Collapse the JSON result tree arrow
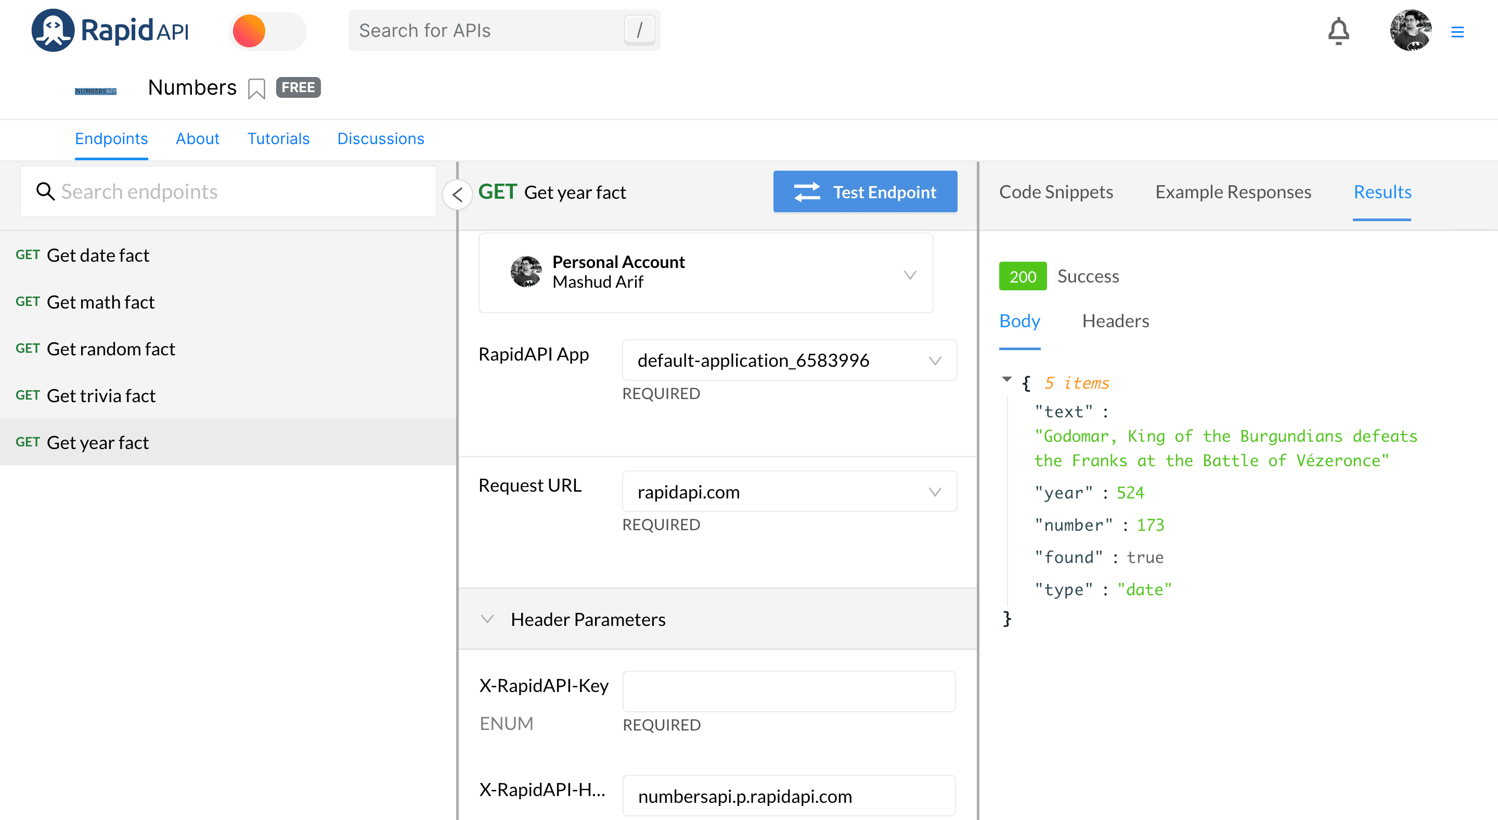This screenshot has height=820, width=1498. 1006,379
